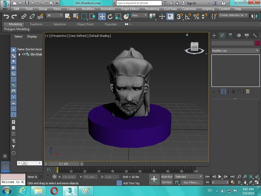Click in the keyword search field

[139, 3]
